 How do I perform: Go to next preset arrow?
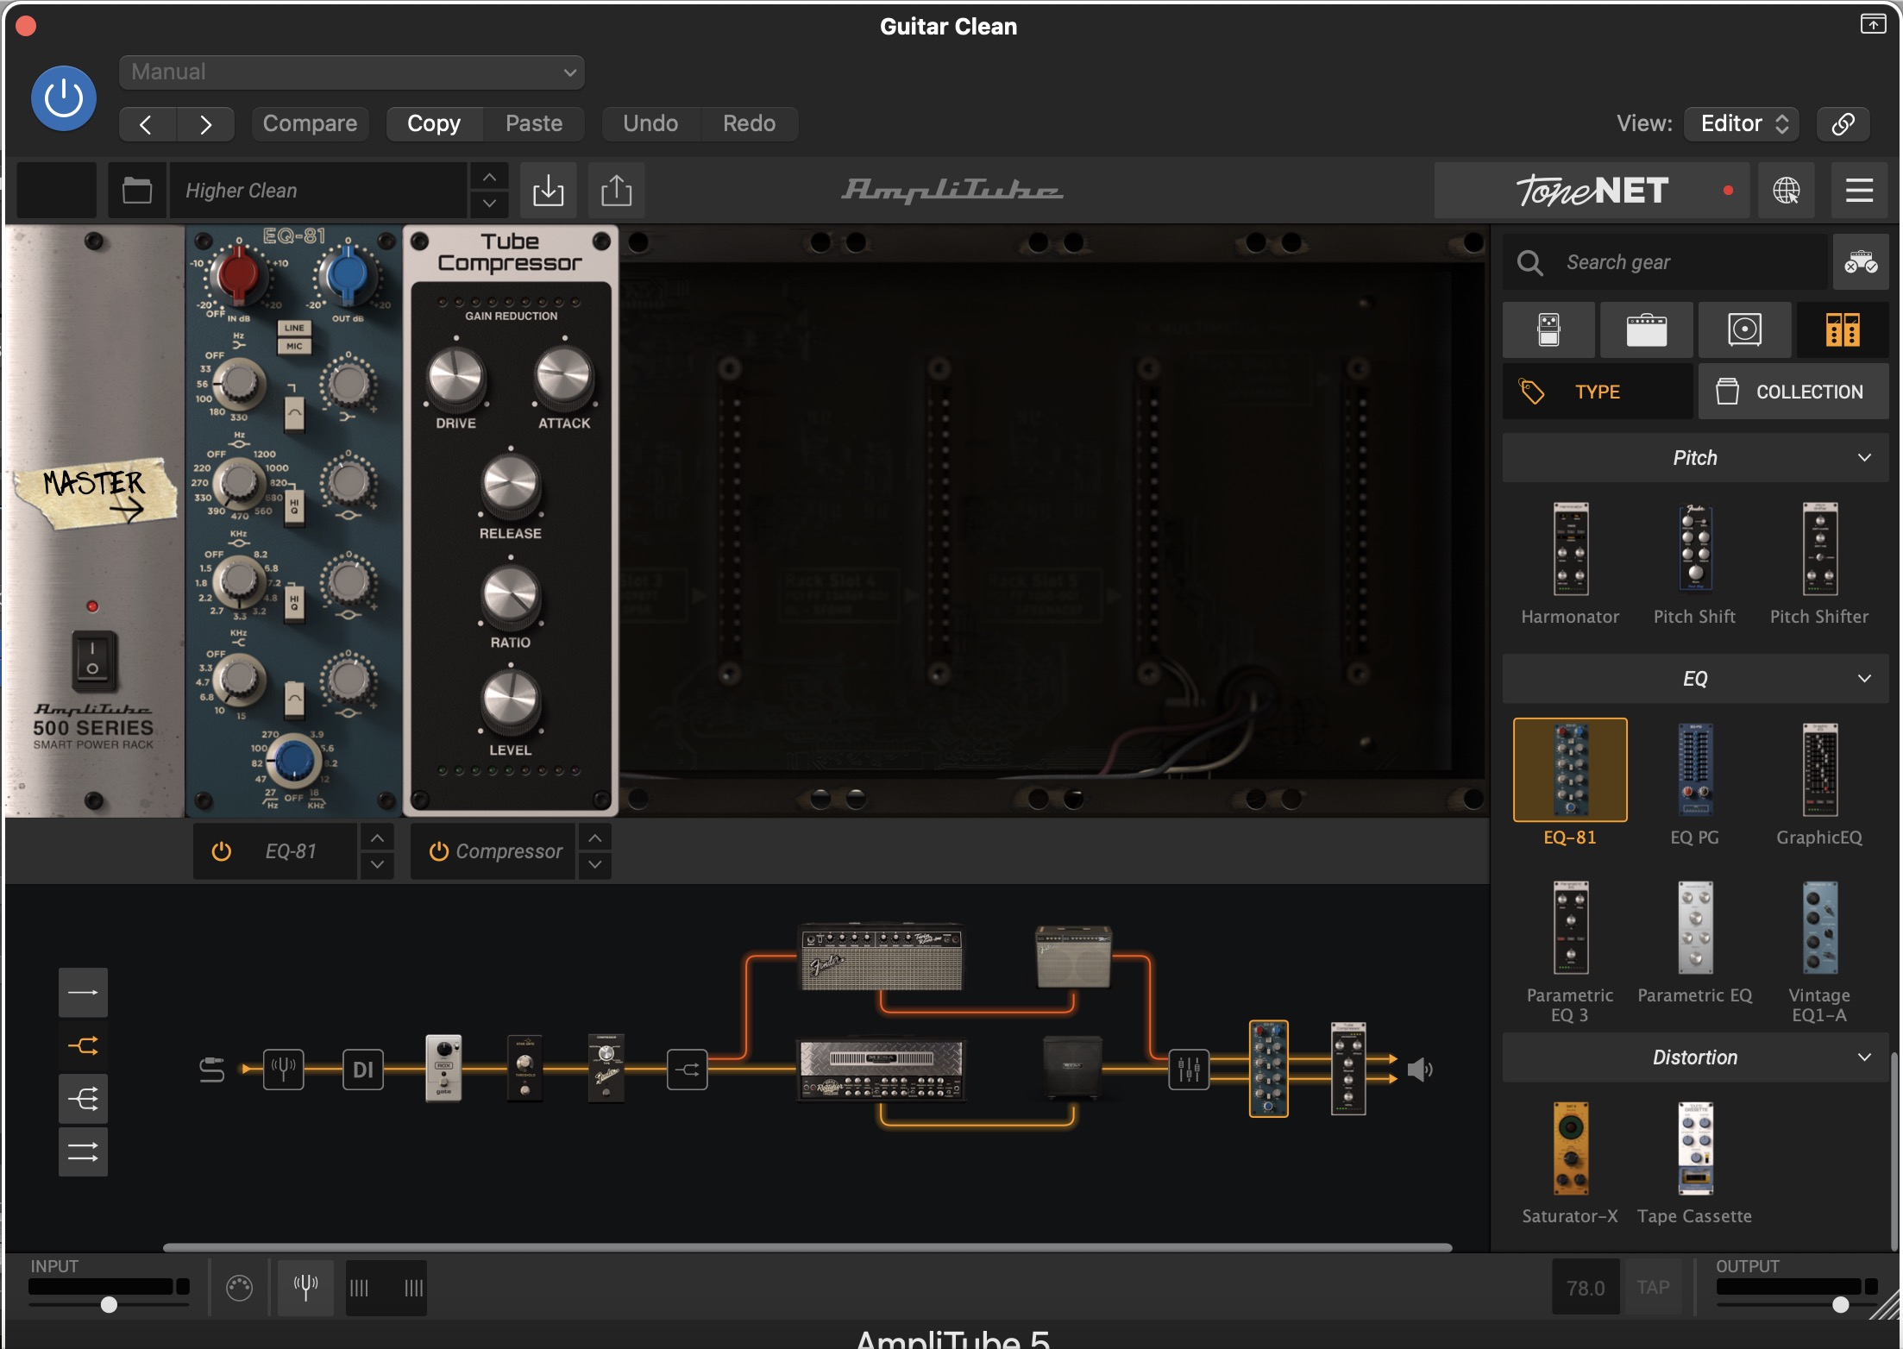click(205, 124)
